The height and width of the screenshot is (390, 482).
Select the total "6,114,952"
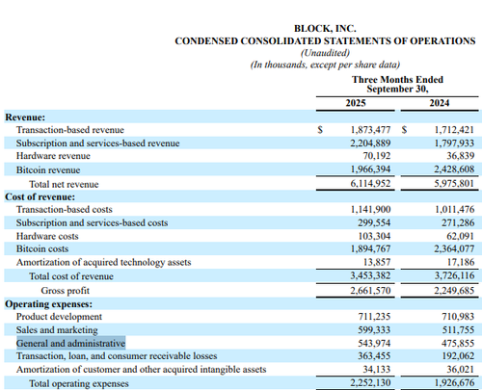coord(370,184)
